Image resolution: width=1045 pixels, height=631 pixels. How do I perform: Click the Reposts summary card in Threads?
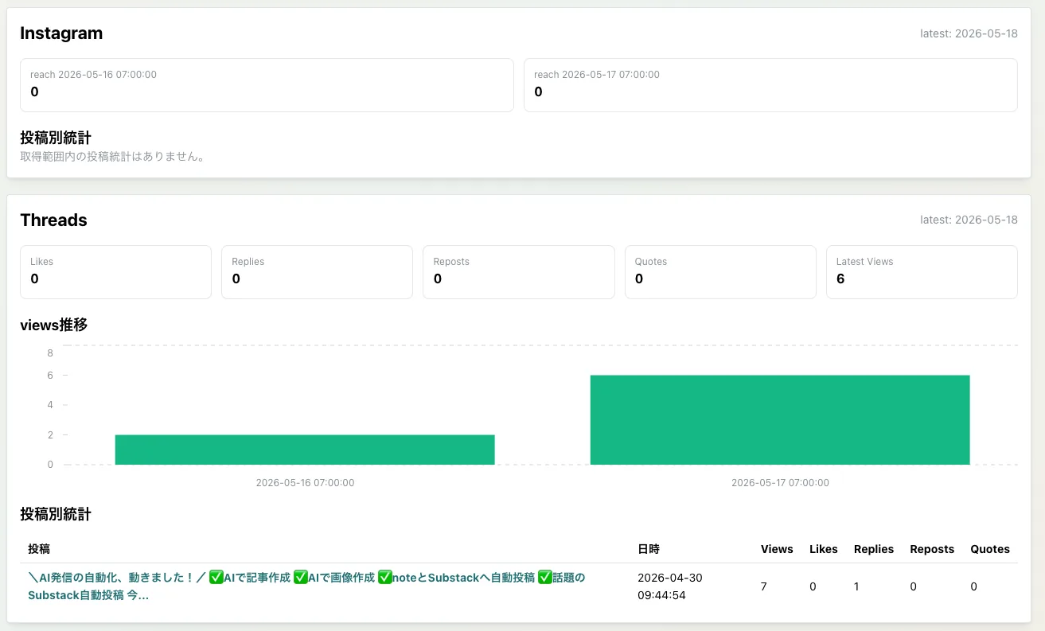tap(519, 272)
